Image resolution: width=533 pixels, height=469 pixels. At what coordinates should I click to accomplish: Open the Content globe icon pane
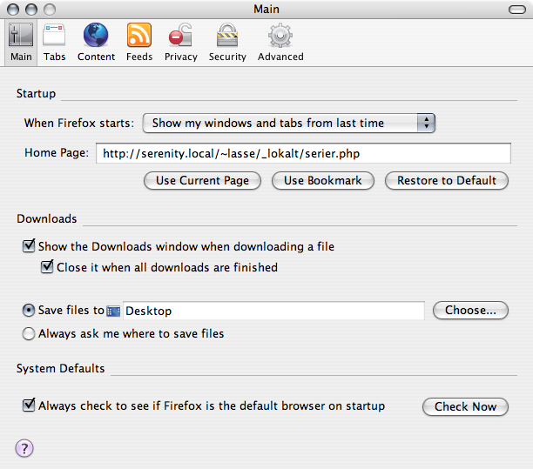tap(96, 42)
